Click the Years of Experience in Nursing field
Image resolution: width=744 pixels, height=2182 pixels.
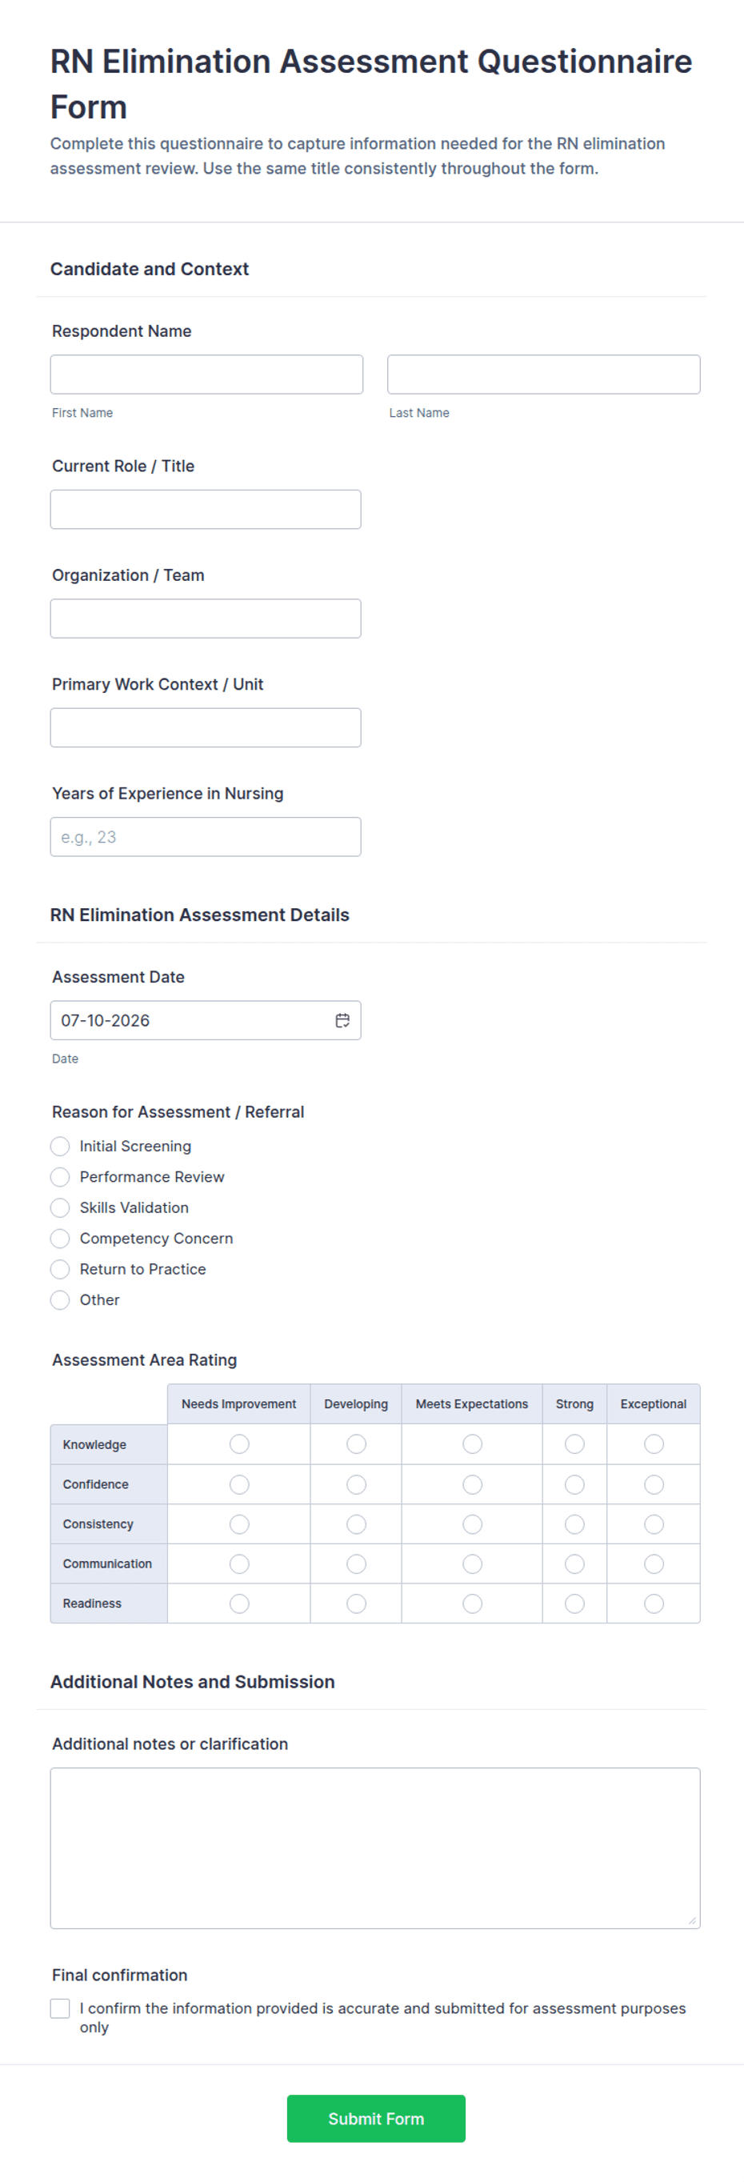206,837
